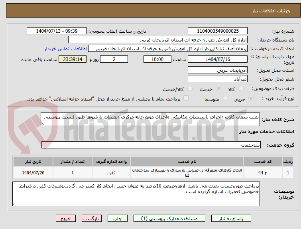Click the delivery city field 'میرآباد'
This screenshot has height=229, width=301.
coord(218,79)
